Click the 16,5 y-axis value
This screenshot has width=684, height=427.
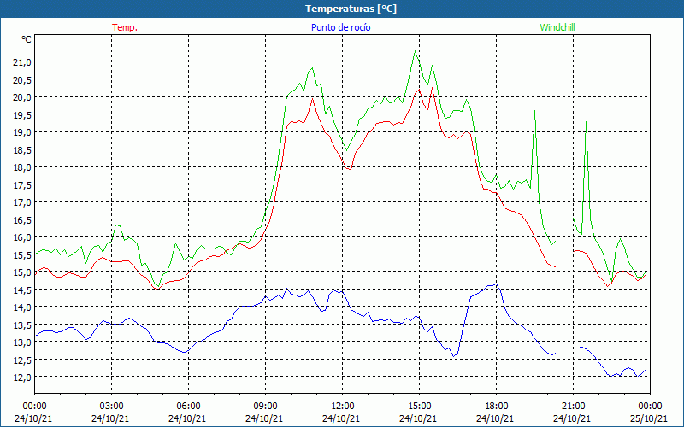[x=22, y=220]
